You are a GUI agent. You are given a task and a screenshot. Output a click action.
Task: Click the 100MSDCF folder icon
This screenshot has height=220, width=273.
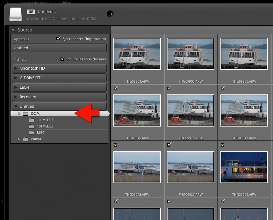[31, 120]
